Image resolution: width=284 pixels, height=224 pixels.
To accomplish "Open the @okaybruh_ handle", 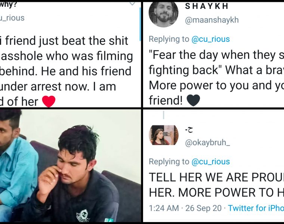I will click(207, 143).
